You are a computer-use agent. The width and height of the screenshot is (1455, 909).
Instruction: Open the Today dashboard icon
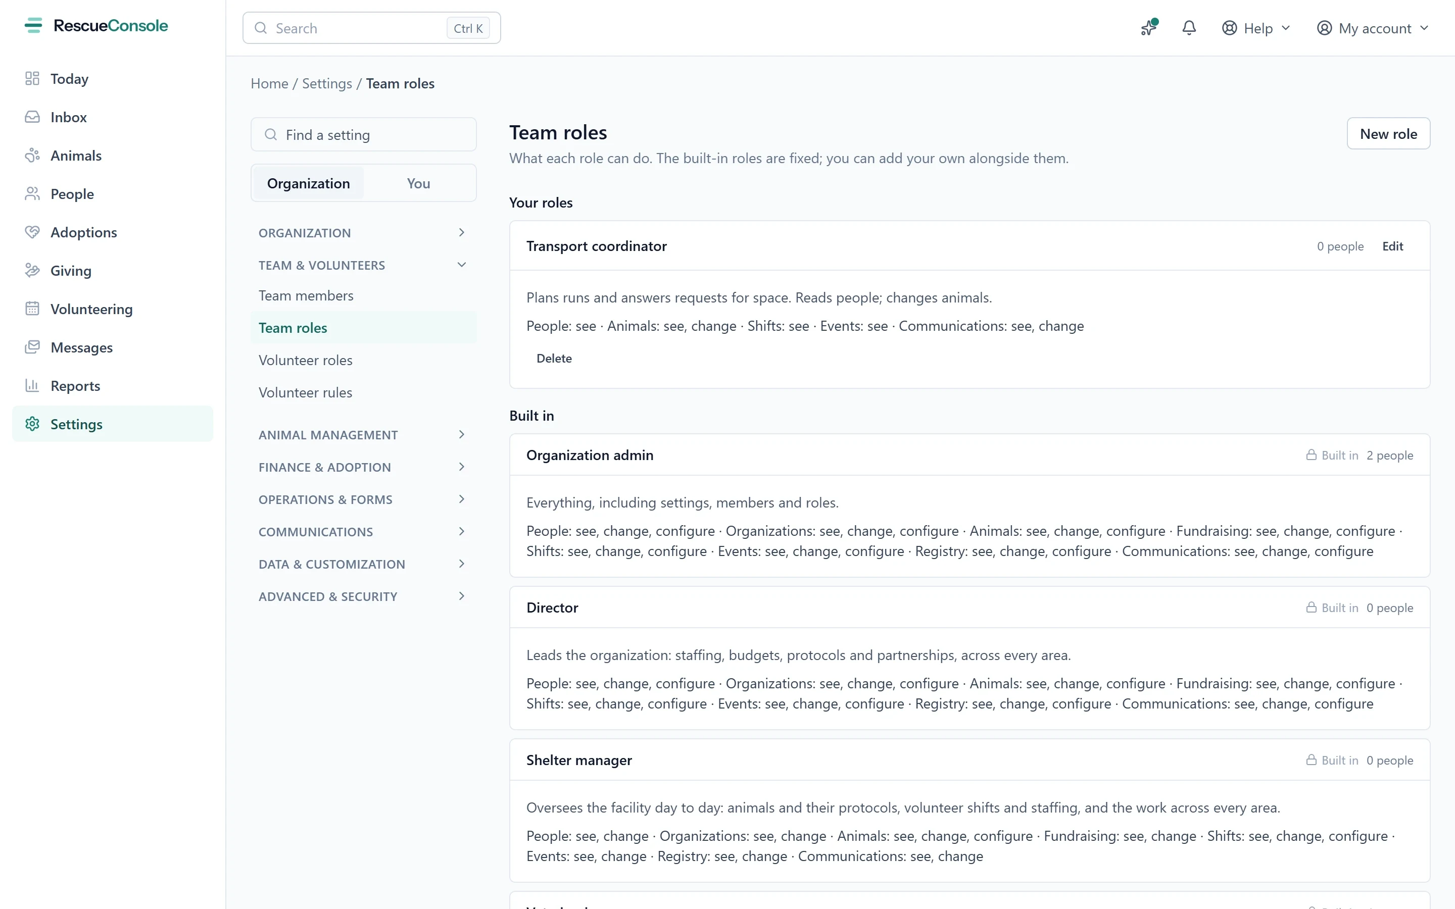[x=32, y=79]
